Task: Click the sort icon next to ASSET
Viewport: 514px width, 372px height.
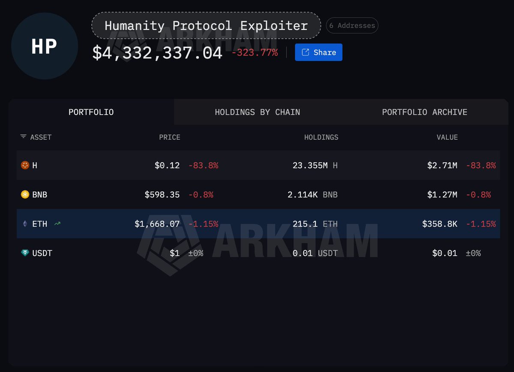Action: [23, 137]
